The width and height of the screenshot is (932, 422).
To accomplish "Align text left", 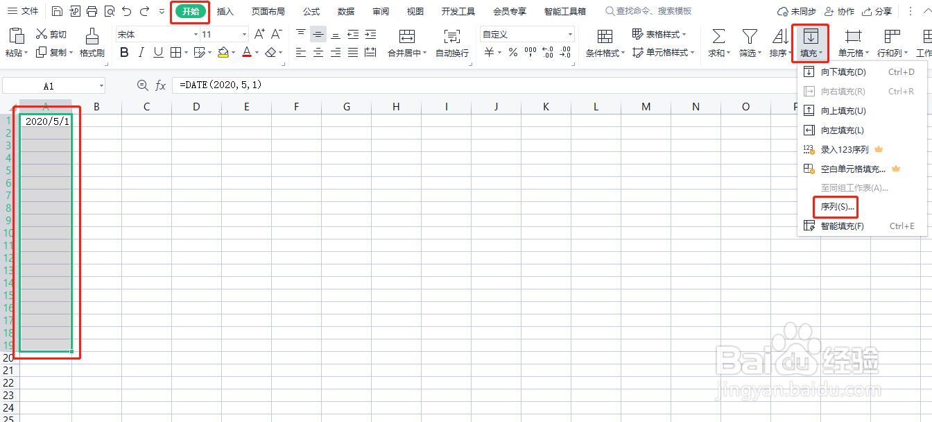I will click(301, 52).
